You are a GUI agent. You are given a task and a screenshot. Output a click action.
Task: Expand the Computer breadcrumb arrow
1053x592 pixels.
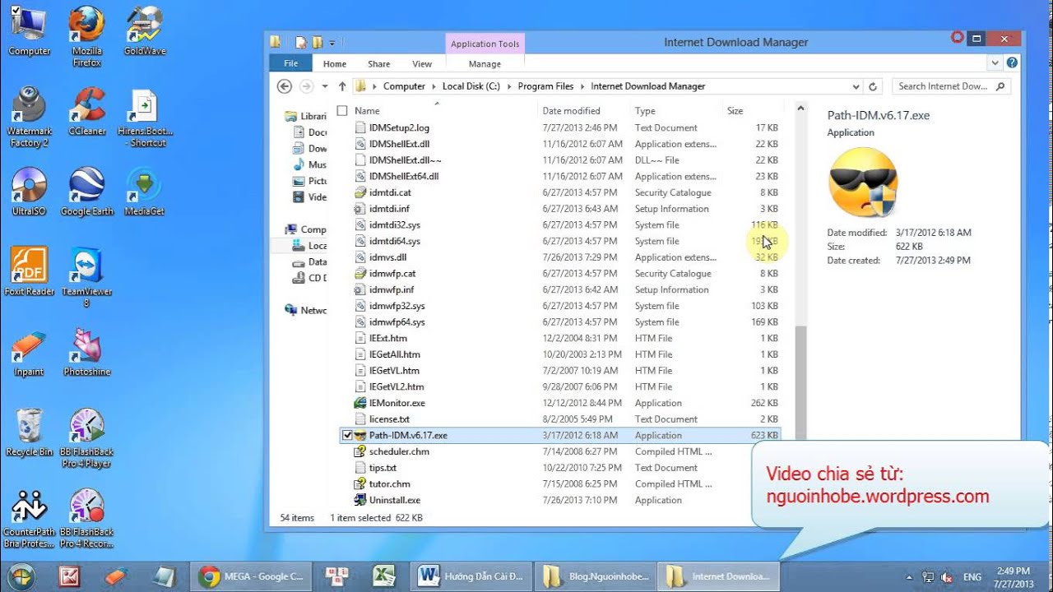[433, 86]
